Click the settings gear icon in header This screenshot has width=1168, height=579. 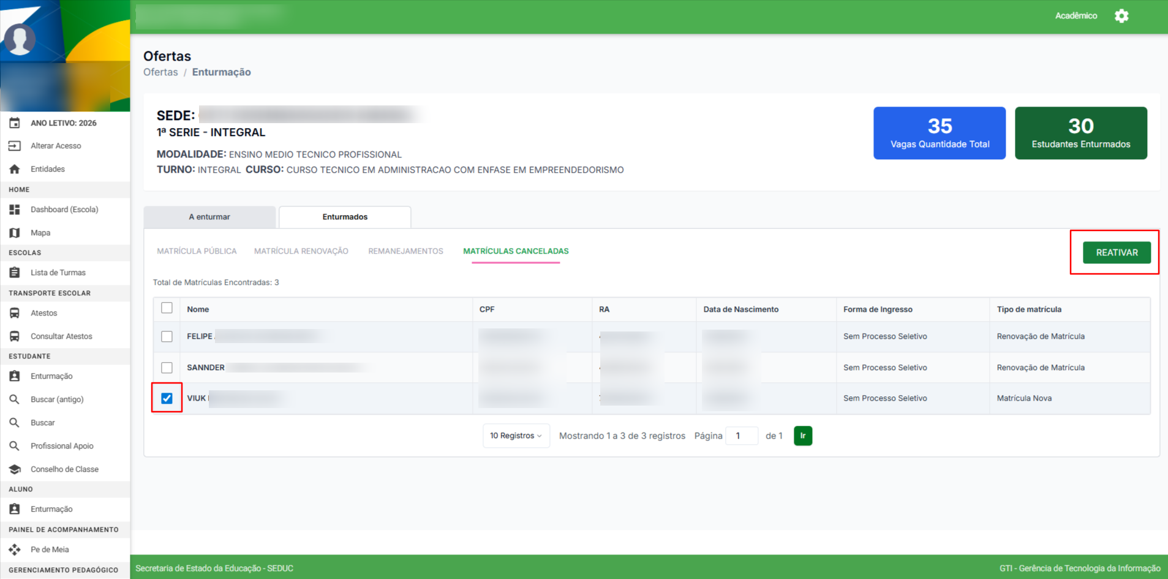[x=1121, y=16]
